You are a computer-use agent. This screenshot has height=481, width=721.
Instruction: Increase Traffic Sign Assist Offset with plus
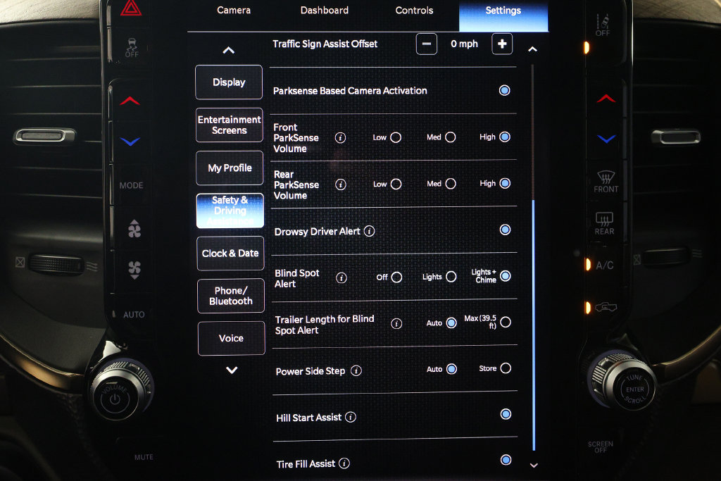click(x=502, y=44)
